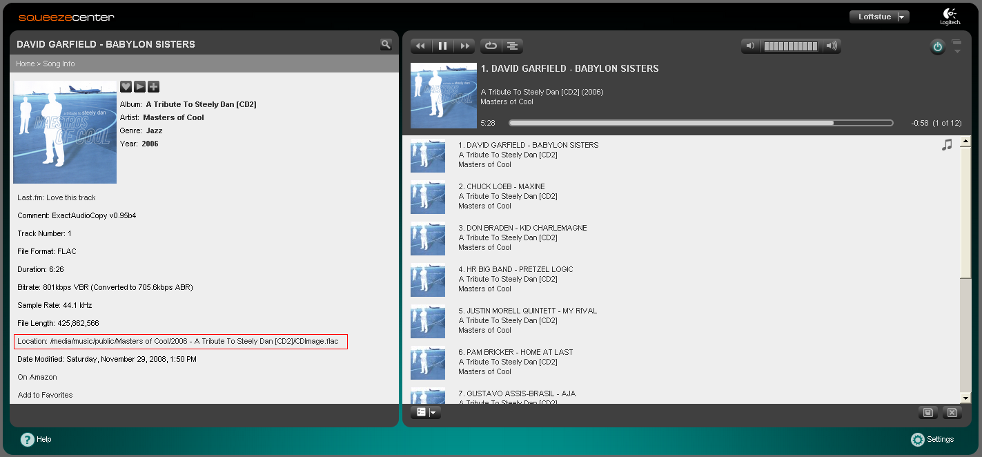
Task: Pause playback
Action: point(443,46)
